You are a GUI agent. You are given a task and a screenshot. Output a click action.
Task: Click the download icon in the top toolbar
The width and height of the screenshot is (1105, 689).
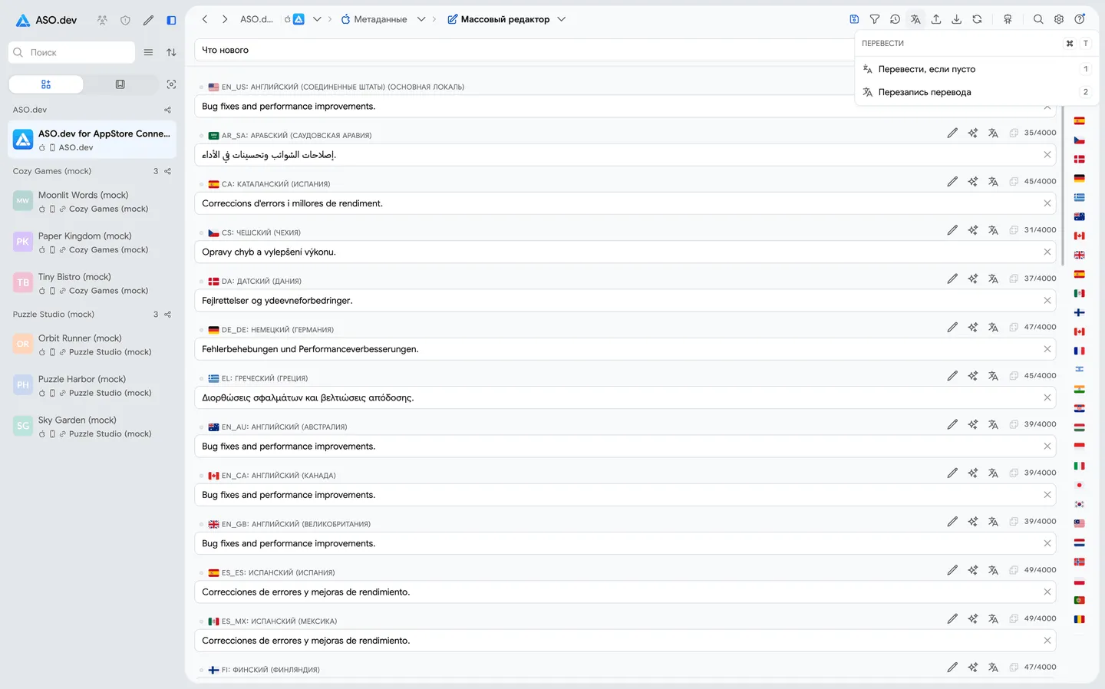[x=957, y=19]
